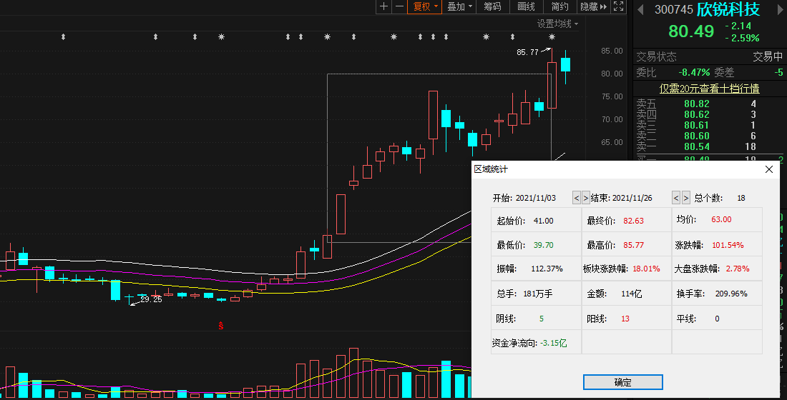Switch to 简约 view
787x400 pixels.
pyautogui.click(x=560, y=6)
